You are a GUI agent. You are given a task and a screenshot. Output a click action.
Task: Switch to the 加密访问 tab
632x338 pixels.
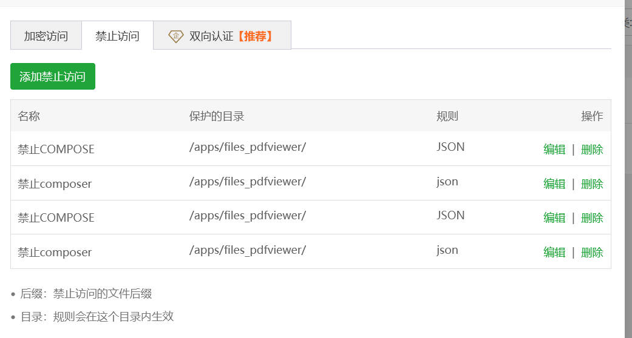click(x=46, y=35)
